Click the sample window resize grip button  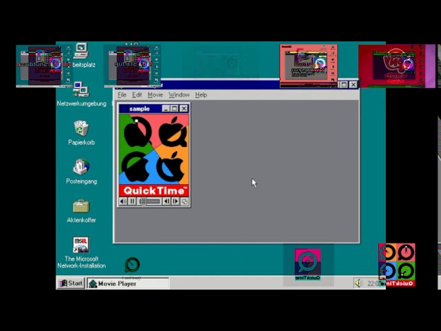point(185,201)
